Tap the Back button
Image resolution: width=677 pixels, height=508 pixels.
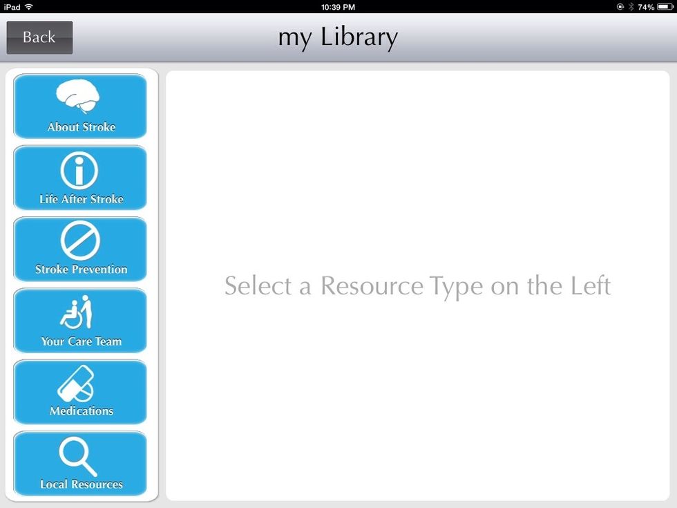pos(39,37)
